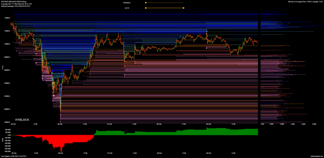Image resolution: width=324 pixels, height=158 pixels.
Task: Click the 64000.0 price axis label
Action: pos(7,83)
